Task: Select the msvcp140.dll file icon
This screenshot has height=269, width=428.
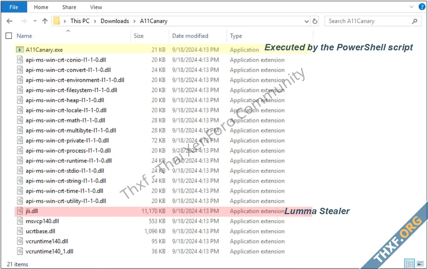Action: pyautogui.click(x=20, y=221)
